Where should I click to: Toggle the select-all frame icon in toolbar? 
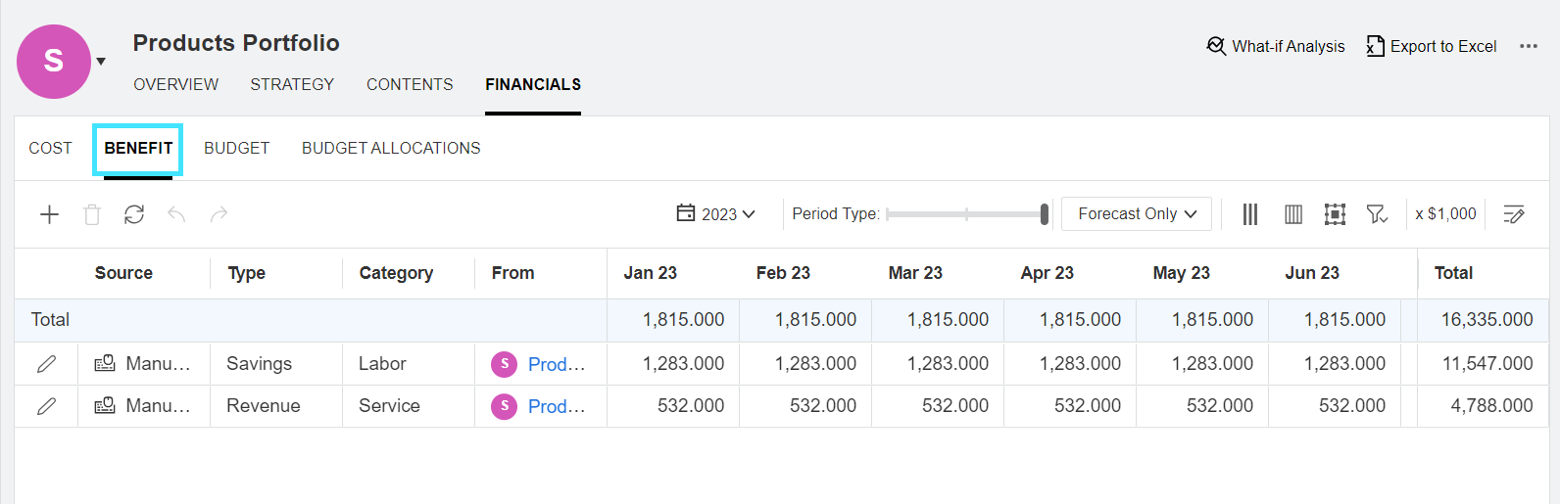[1335, 214]
